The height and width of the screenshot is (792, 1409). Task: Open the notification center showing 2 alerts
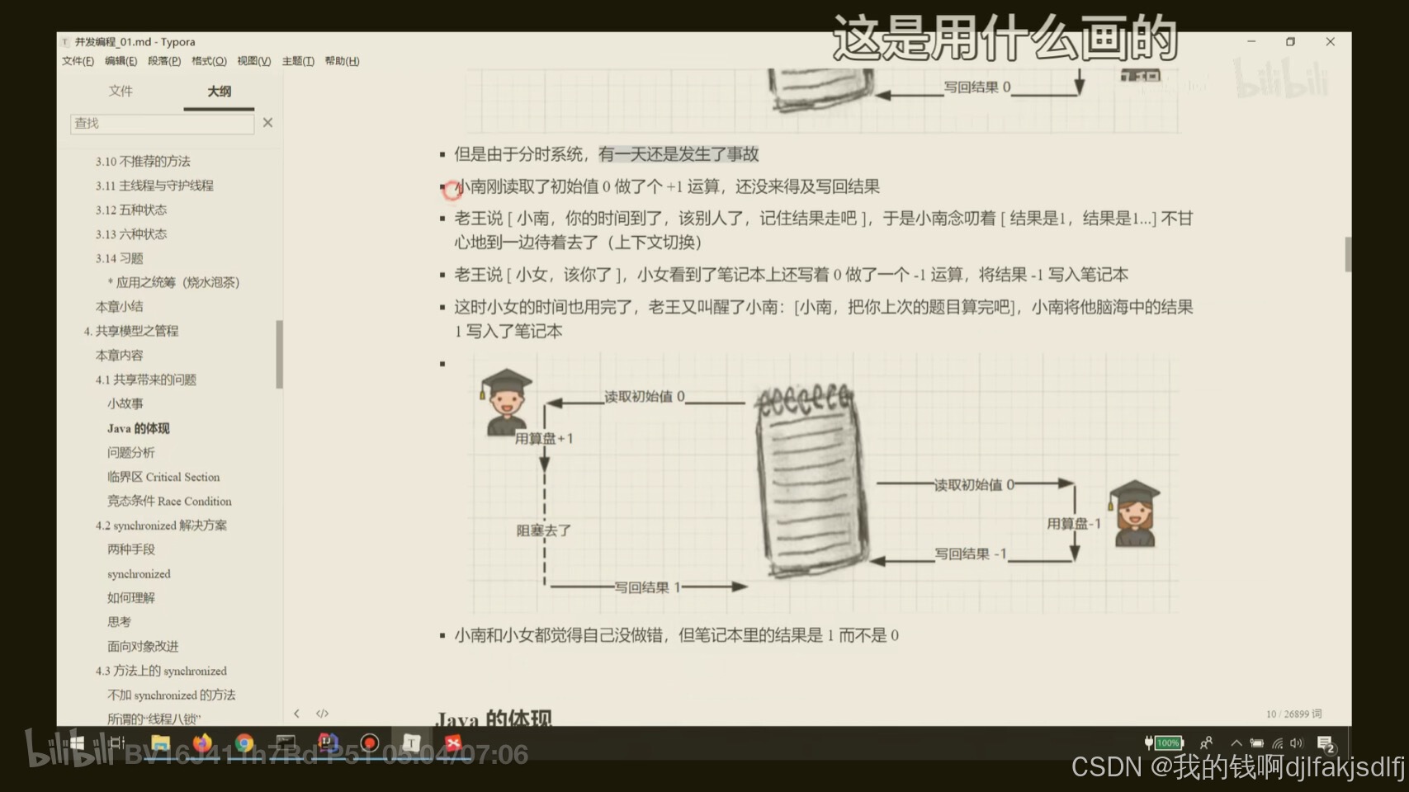point(1325,742)
